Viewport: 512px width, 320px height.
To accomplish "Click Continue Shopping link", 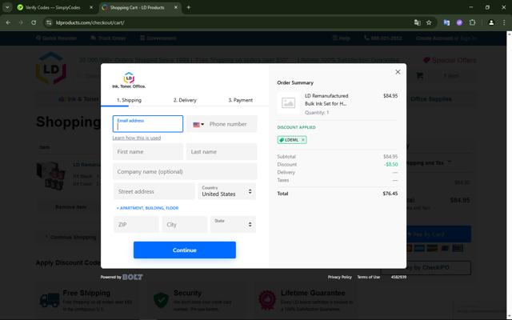I will pyautogui.click(x=70, y=237).
